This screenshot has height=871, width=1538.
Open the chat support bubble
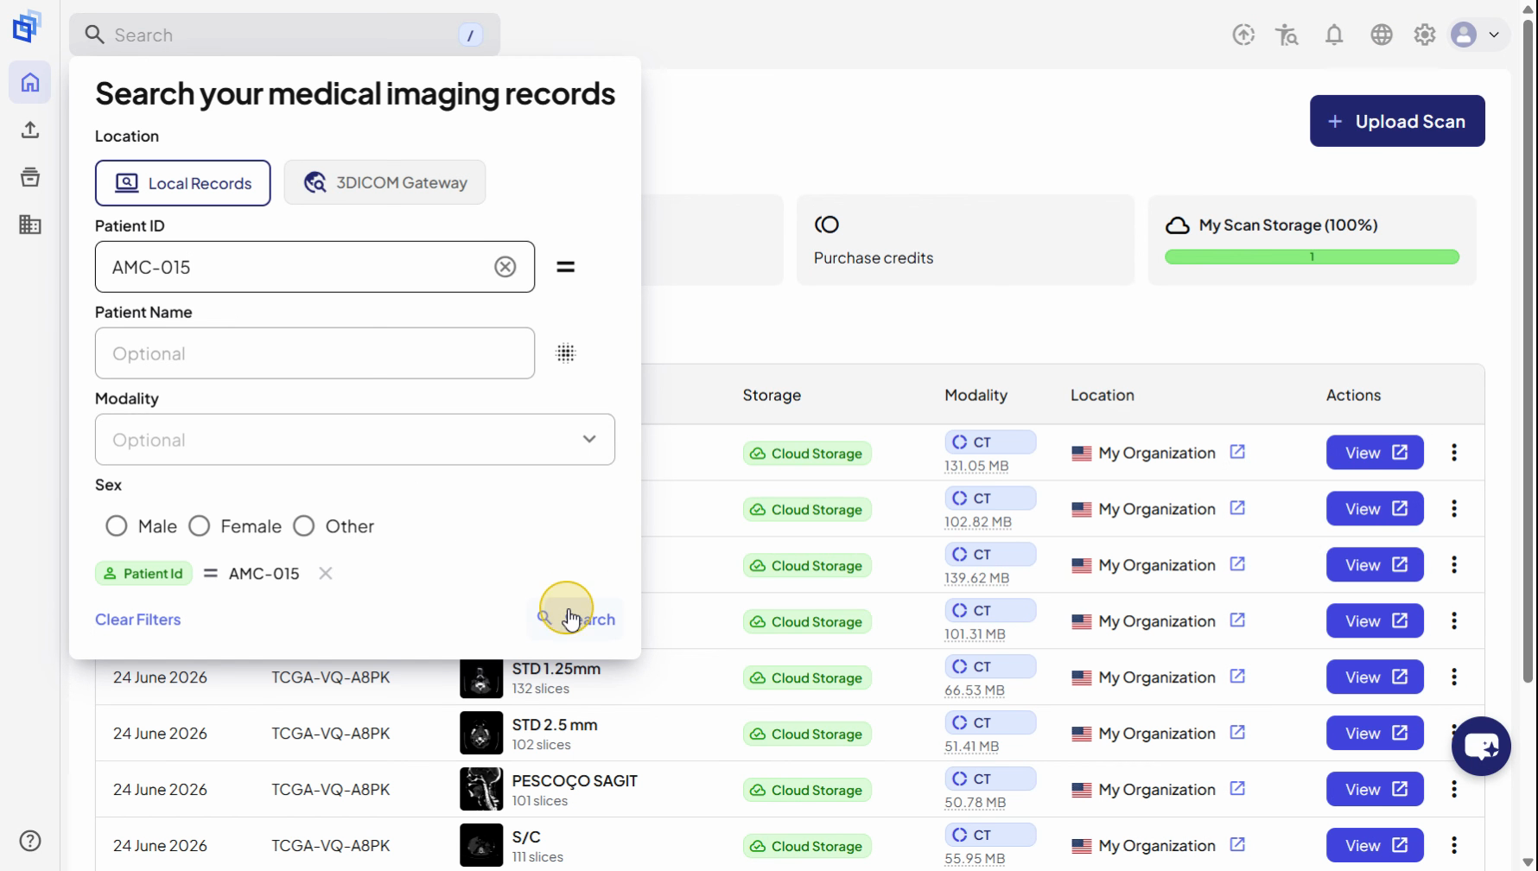[1481, 746]
